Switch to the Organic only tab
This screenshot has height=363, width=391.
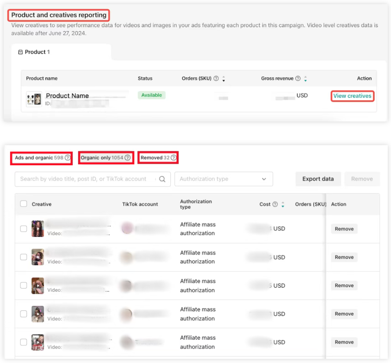[101, 158]
